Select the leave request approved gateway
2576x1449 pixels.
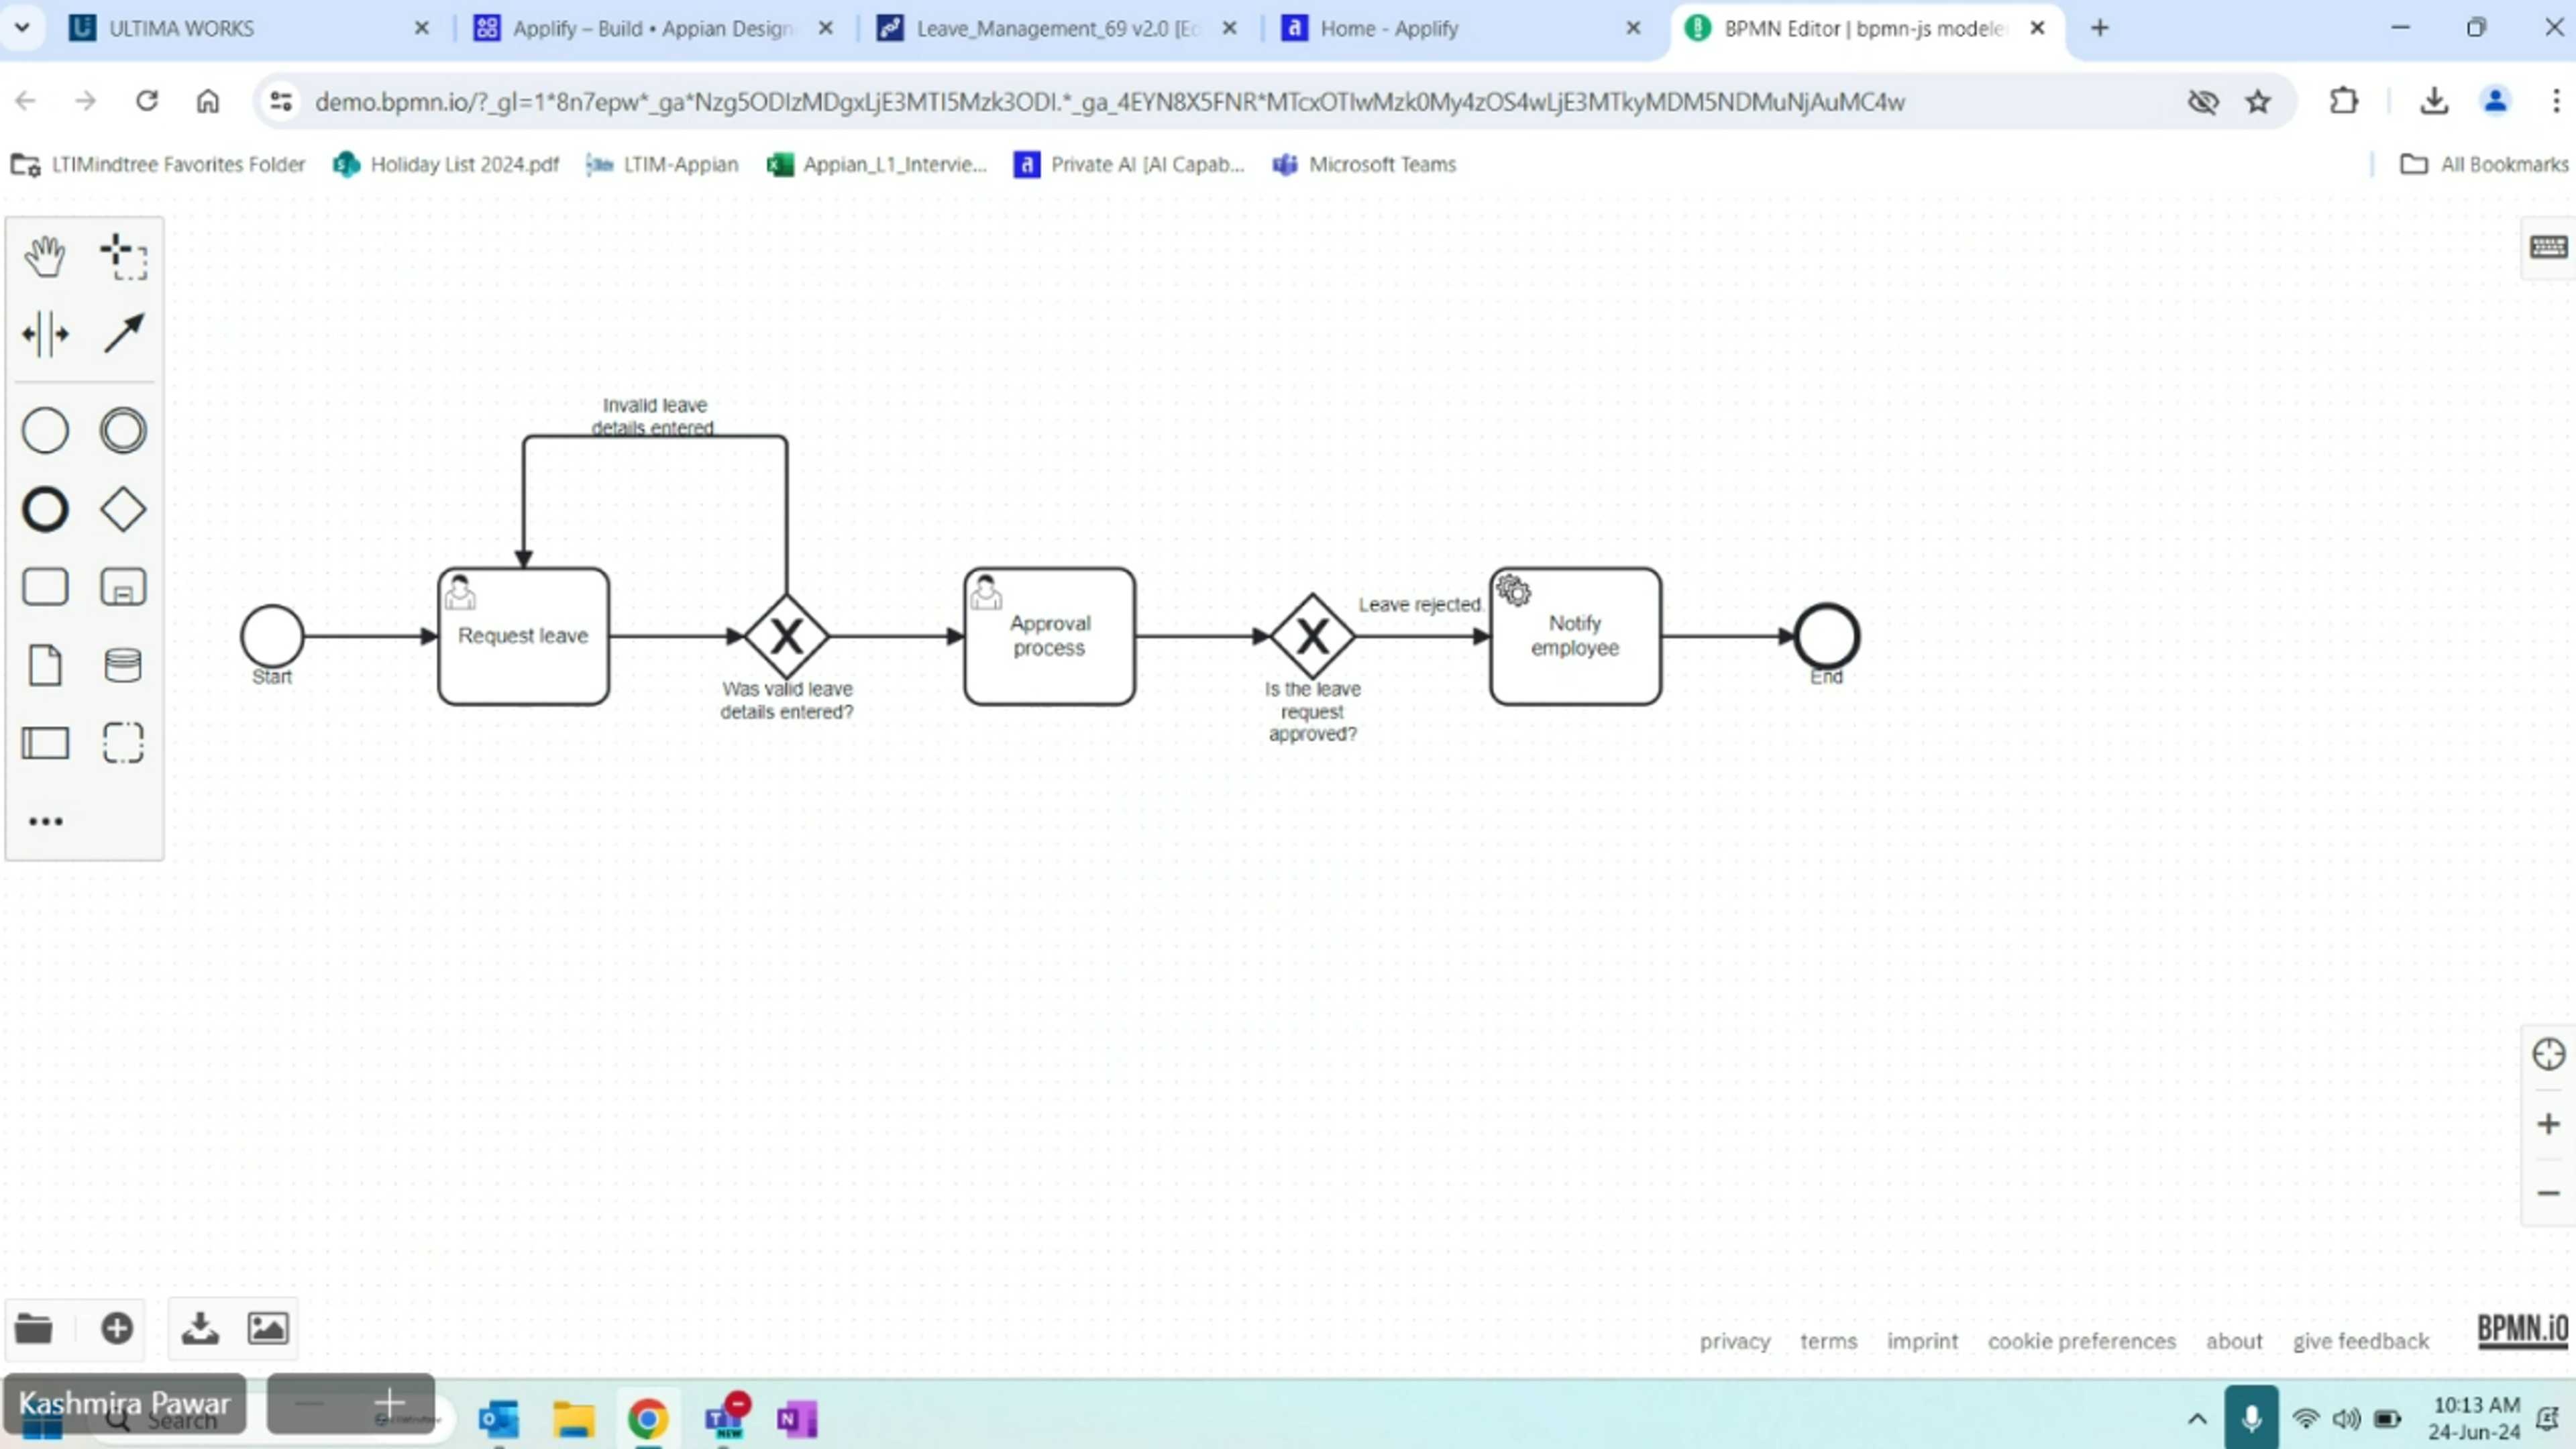coord(1312,636)
